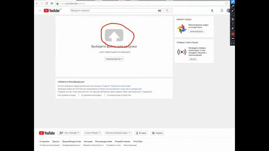This screenshot has width=269, height=151.
Task: Open the 'Разработчикам' footer link
Action: (x=122, y=142)
